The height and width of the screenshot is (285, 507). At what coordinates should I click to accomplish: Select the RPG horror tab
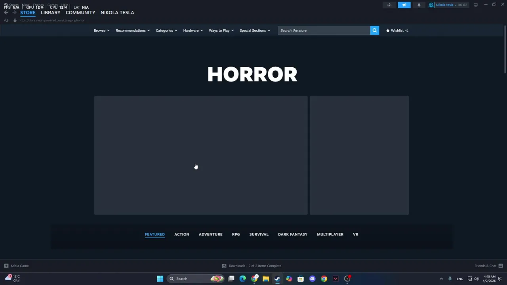click(236, 234)
